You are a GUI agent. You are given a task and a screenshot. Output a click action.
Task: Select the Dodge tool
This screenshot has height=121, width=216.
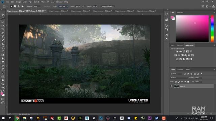pos(3,62)
